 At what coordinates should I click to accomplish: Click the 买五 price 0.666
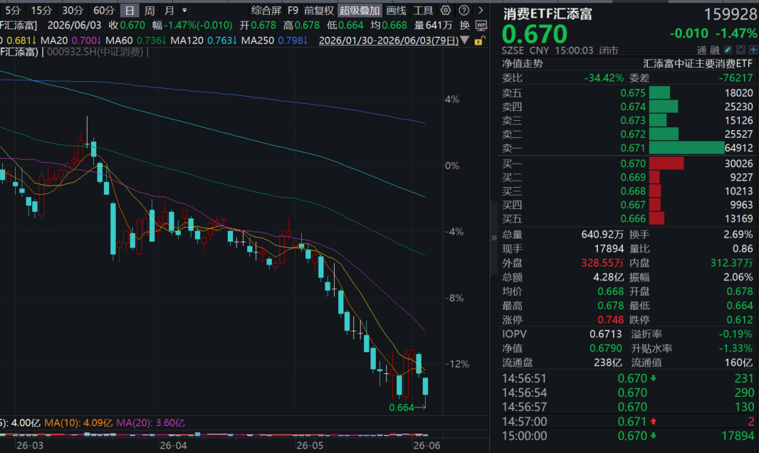(633, 218)
